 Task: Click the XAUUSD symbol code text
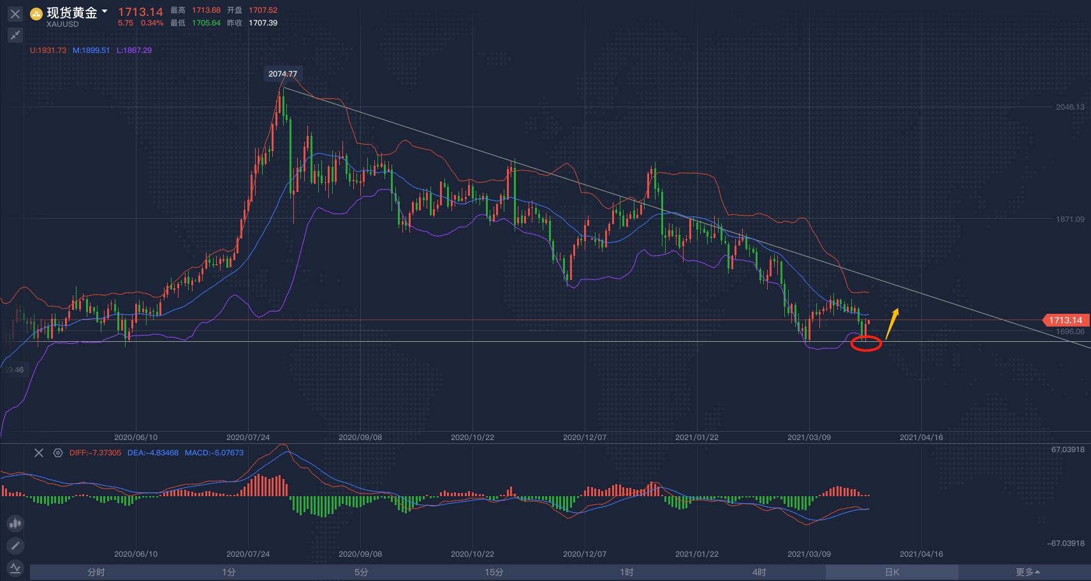coord(62,24)
